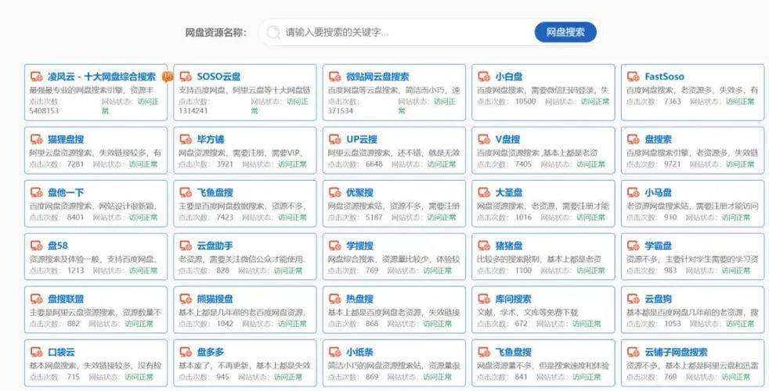The height and width of the screenshot is (391, 769).
Task: Open the 盘多多 link
Action: pyautogui.click(x=211, y=352)
